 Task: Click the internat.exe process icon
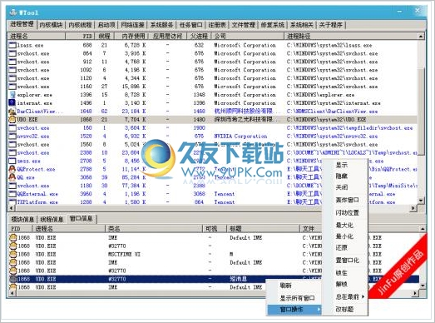pos(12,103)
